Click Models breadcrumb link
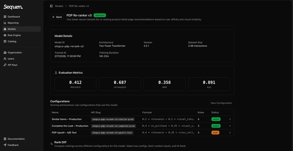Screen dimensions: 293x151 (x=59, y=6)
